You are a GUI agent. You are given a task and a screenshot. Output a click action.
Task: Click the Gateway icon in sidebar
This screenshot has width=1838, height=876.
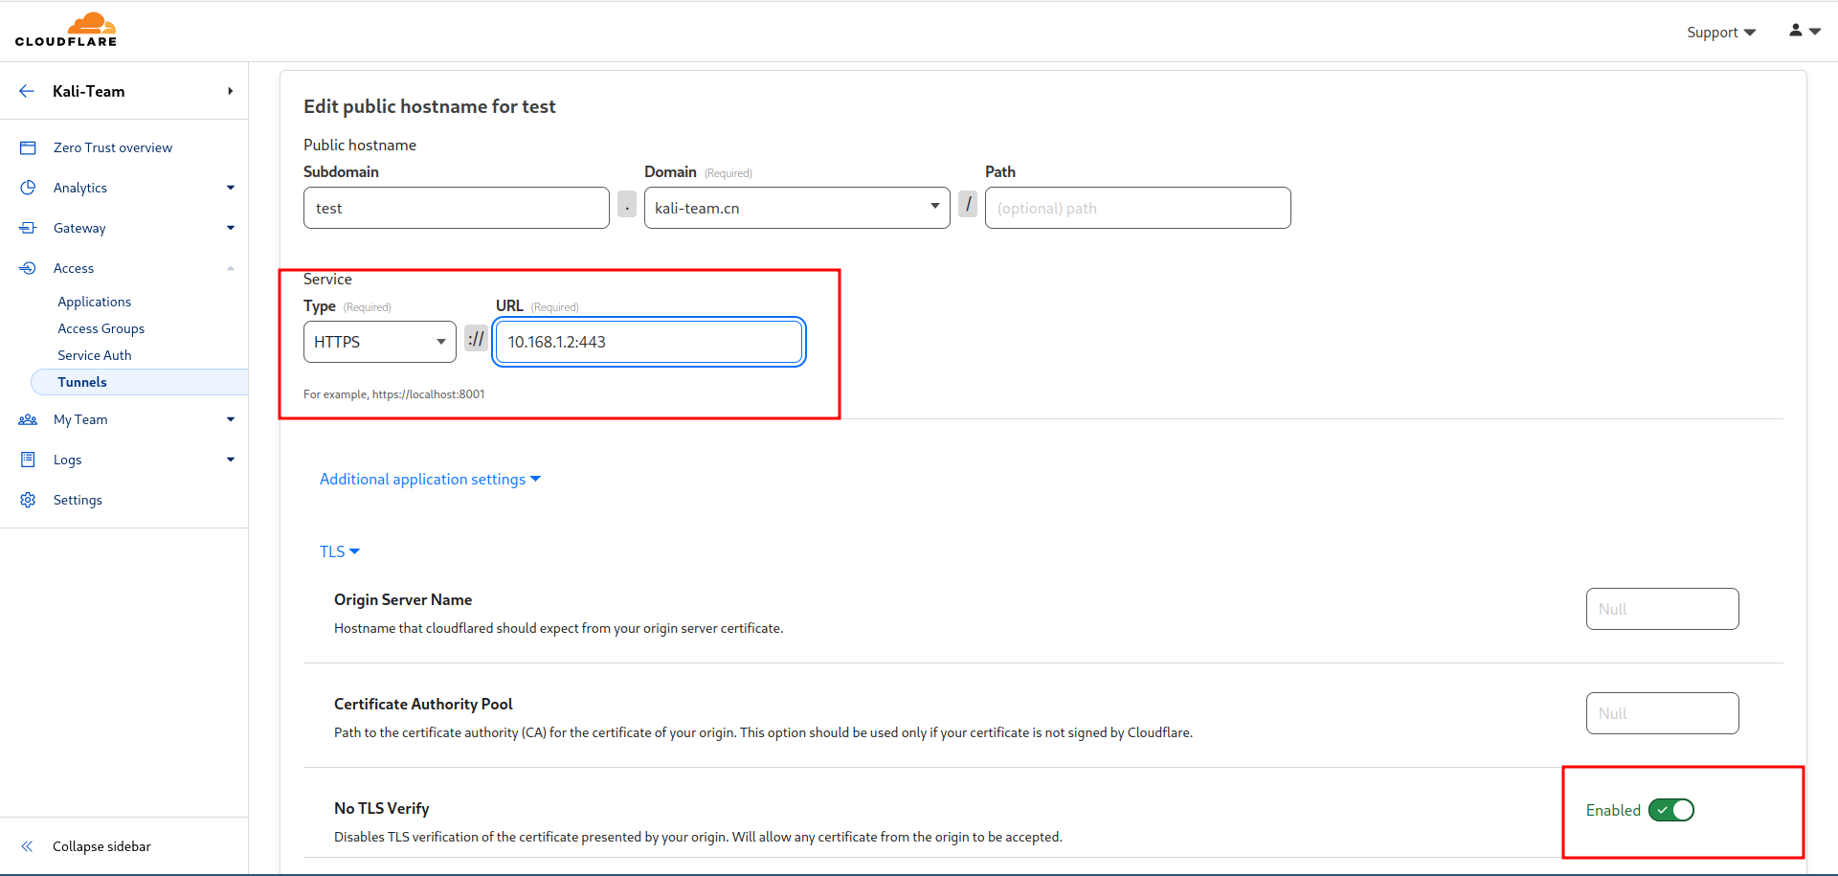click(x=28, y=228)
